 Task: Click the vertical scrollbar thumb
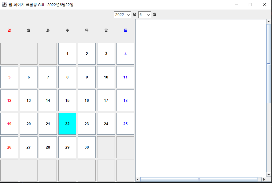coord(269,64)
